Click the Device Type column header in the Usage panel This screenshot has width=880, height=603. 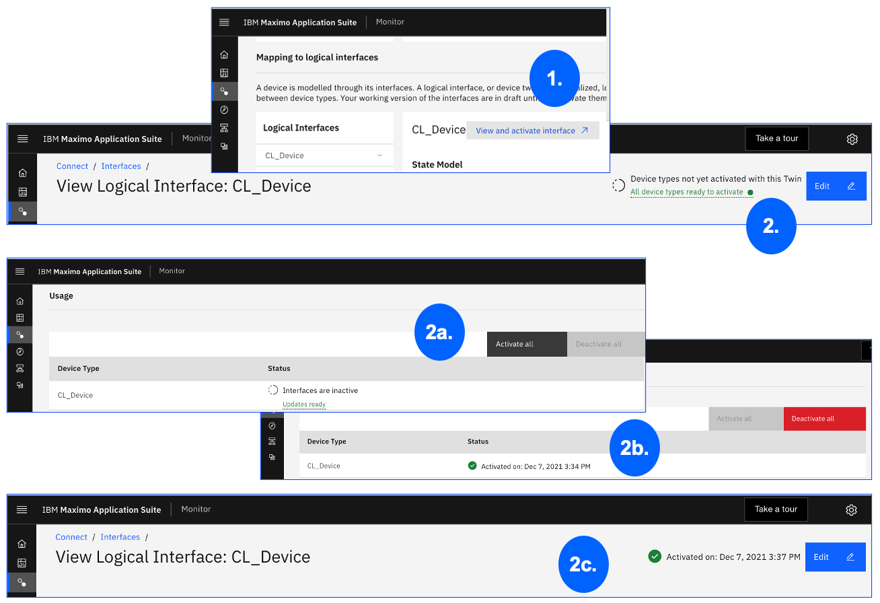(79, 369)
